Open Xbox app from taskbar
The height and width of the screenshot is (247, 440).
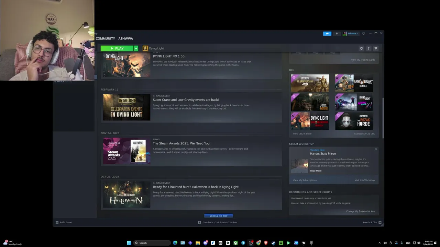tap(235, 243)
